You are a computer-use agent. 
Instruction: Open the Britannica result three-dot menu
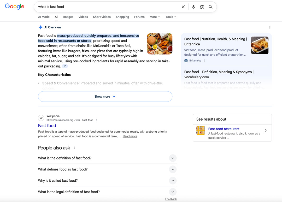click(x=205, y=60)
